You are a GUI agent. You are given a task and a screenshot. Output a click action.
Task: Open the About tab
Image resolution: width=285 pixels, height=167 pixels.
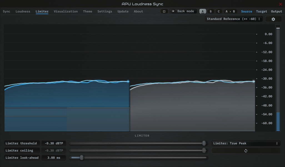click(138, 11)
